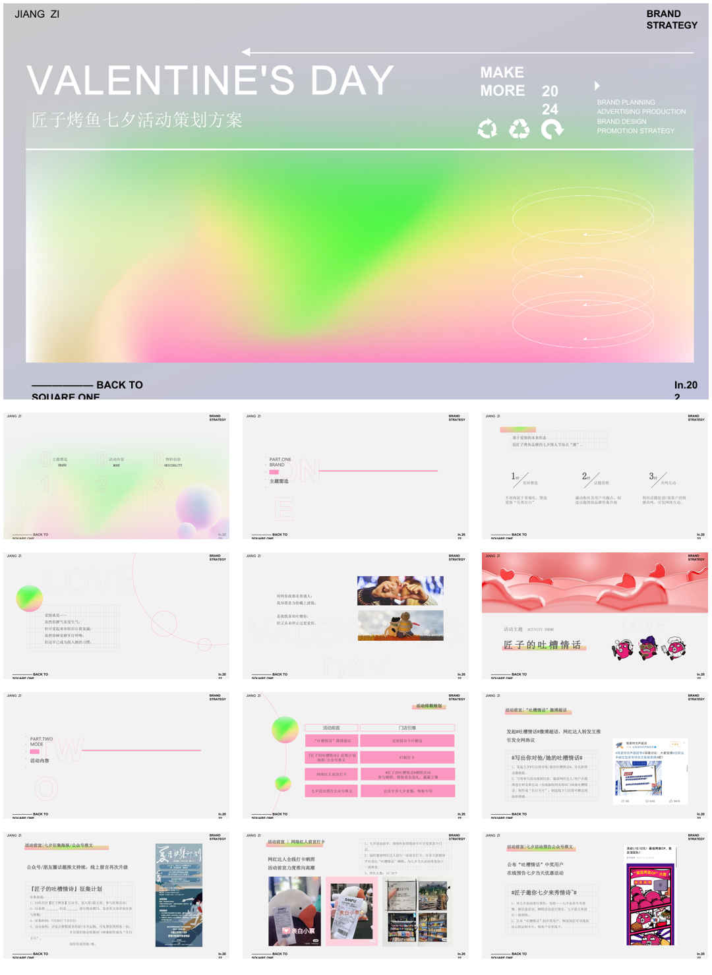Click the two-arrow recycle icon

coord(487,129)
